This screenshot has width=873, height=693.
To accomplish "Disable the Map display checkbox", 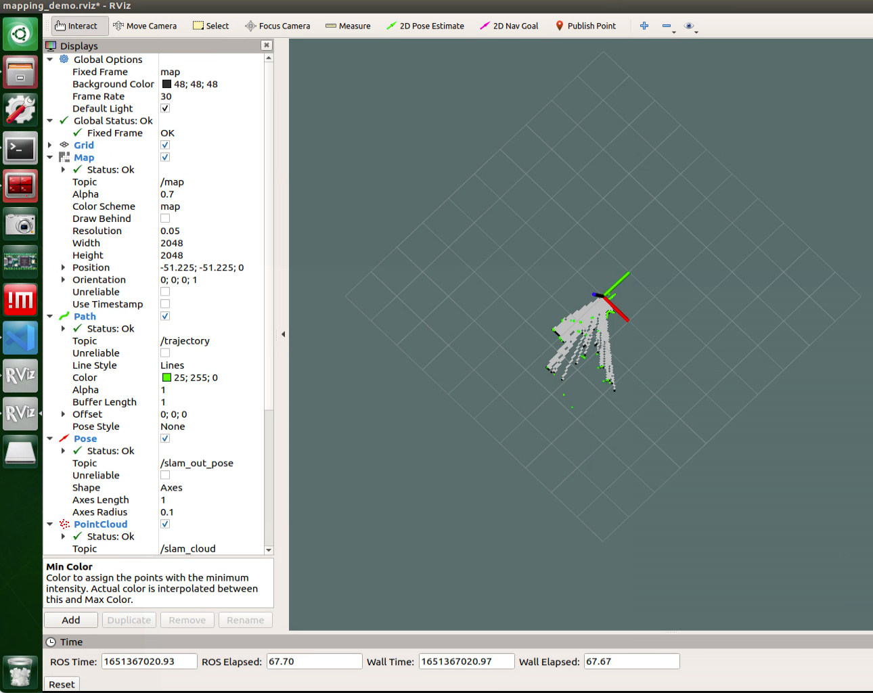I will (x=164, y=156).
